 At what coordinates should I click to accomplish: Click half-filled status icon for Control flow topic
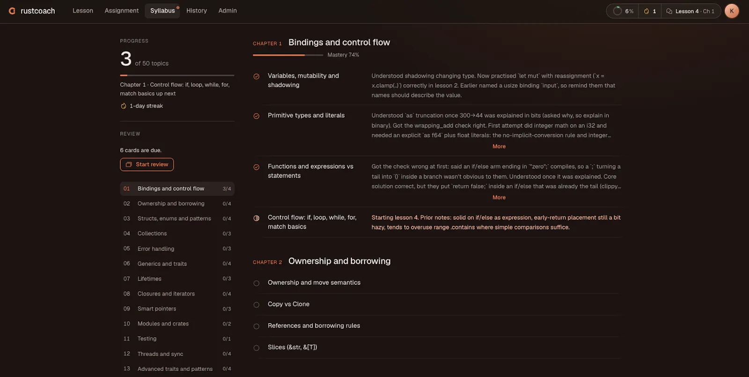point(257,218)
